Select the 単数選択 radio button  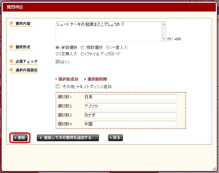[x=57, y=48]
